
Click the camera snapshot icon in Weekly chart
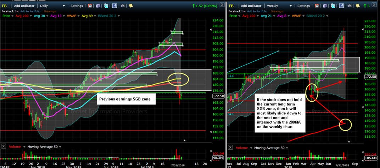click(x=350, y=6)
